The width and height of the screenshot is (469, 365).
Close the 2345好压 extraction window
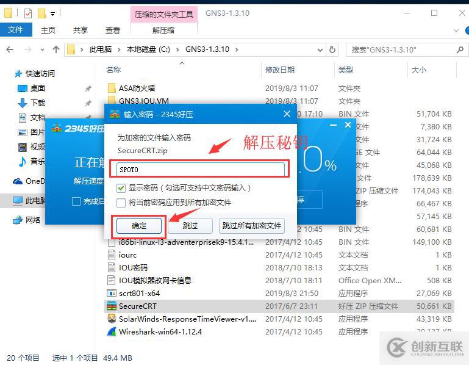click(348, 125)
